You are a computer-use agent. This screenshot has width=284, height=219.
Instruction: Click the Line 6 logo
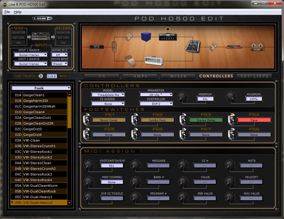pos(43,18)
